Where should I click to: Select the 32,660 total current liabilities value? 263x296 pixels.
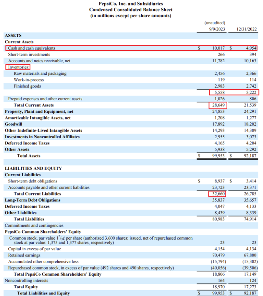pyautogui.click(x=218, y=194)
